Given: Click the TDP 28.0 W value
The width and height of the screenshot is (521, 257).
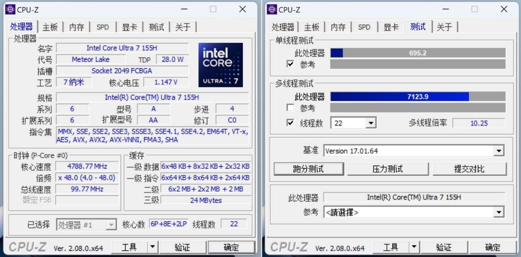Looking at the screenshot, I should [x=172, y=60].
